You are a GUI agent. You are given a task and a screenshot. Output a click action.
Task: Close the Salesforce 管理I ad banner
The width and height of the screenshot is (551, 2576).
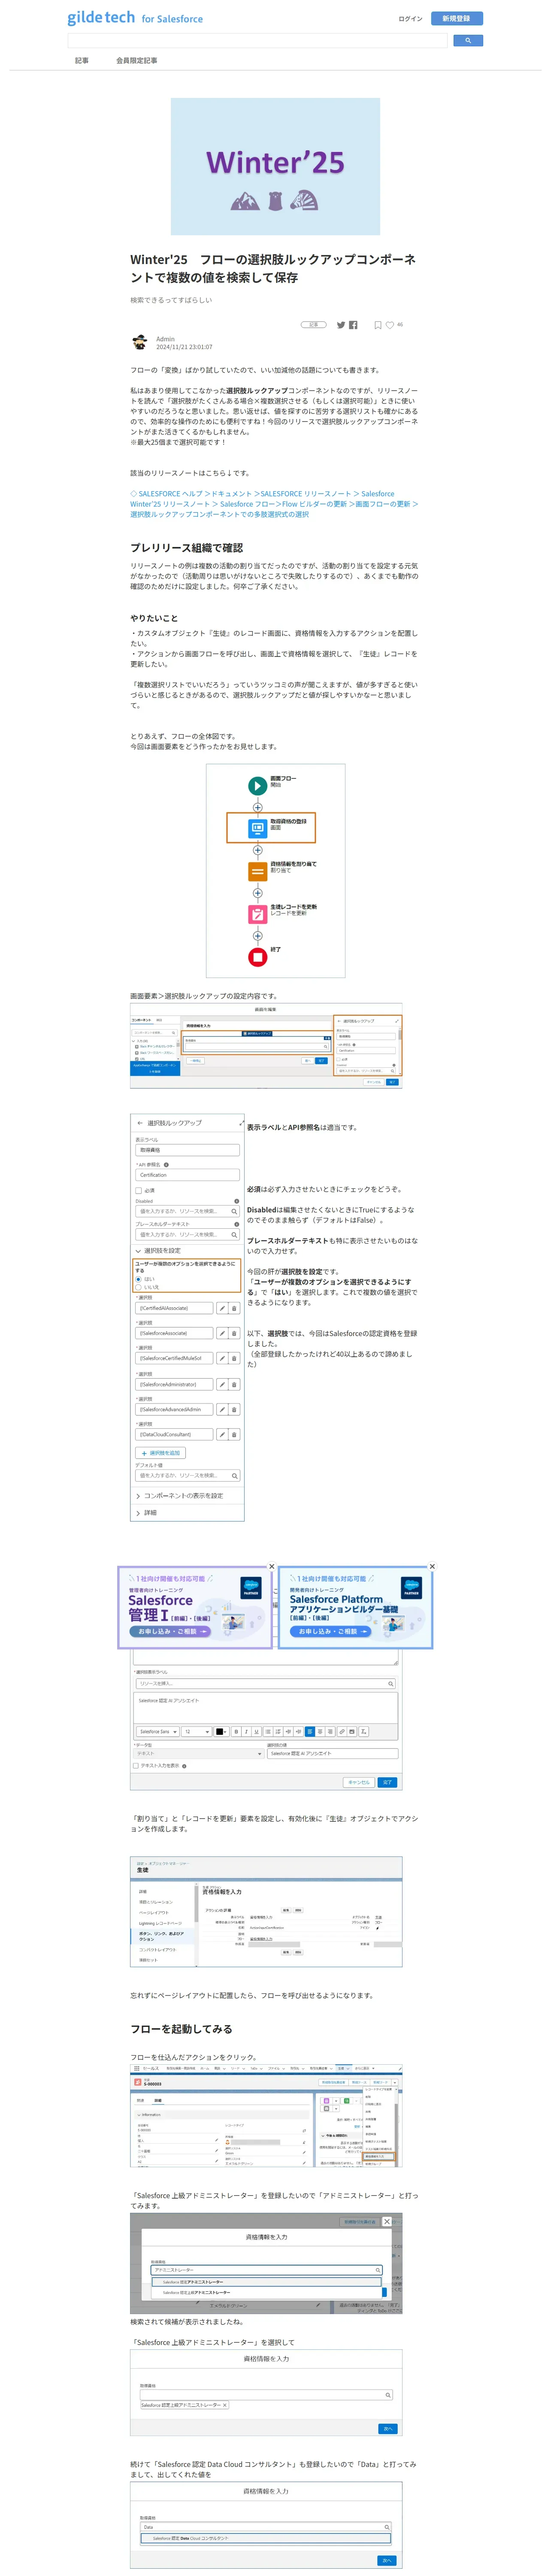coord(271,1567)
